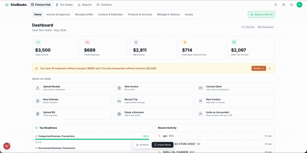Open the Reports section

pos(85,5)
